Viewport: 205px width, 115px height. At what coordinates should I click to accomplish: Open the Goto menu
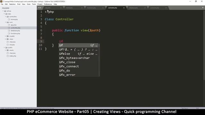(29, 4)
